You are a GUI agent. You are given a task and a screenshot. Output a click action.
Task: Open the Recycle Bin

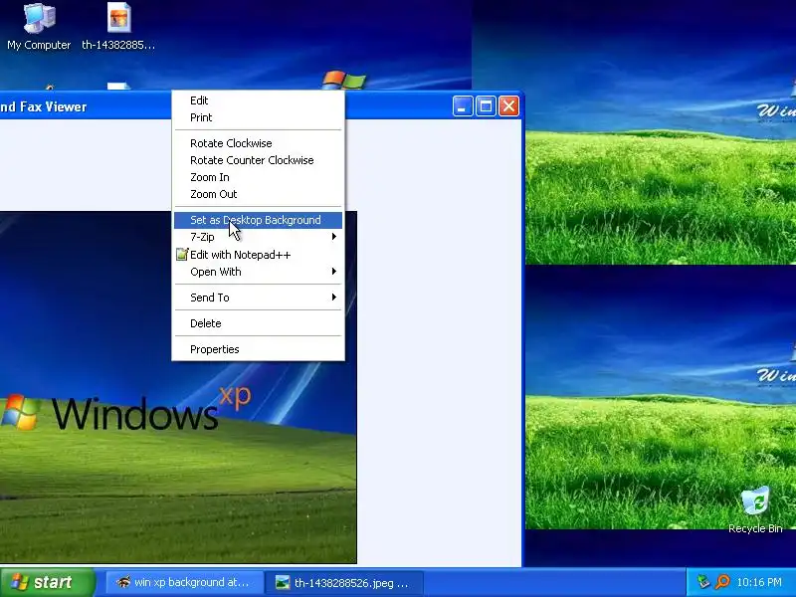pyautogui.click(x=755, y=510)
